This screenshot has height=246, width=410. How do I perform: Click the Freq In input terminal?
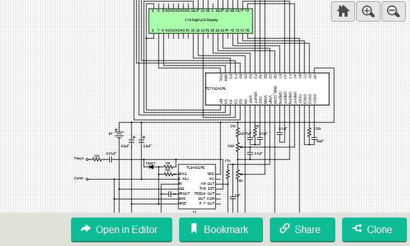coord(87,159)
